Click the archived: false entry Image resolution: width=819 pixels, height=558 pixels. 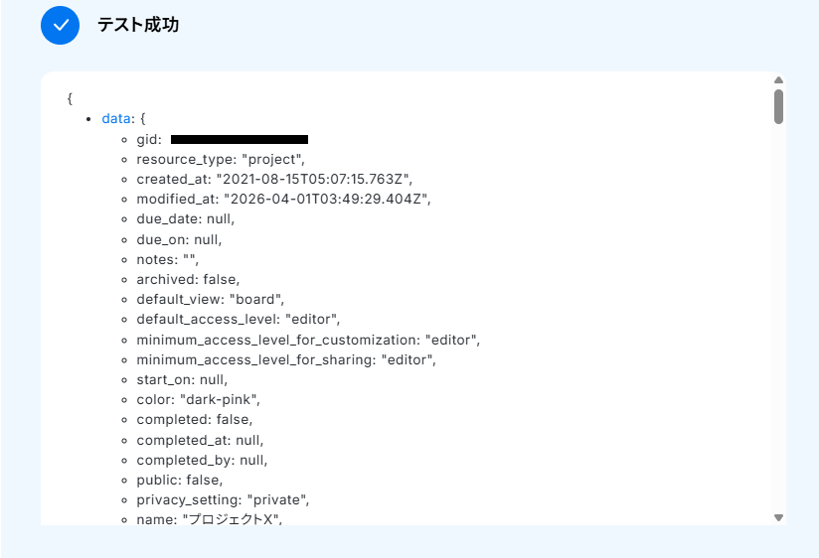point(188,279)
